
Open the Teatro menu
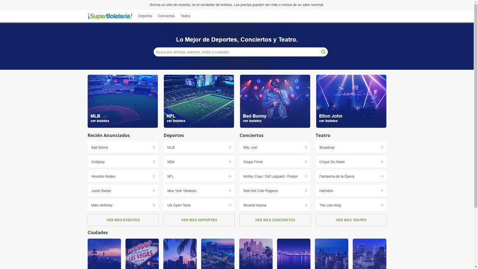pyautogui.click(x=185, y=16)
